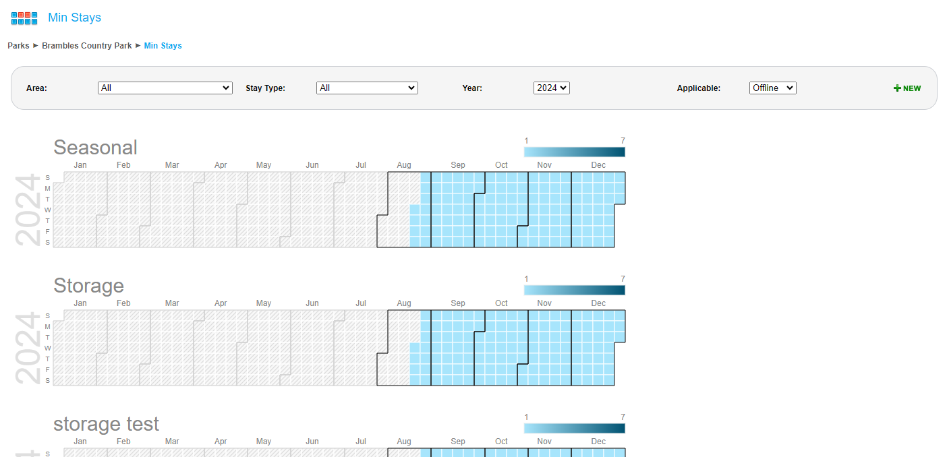947x457 pixels.
Task: Select a November day in Seasonal calendar
Action: (x=545, y=210)
